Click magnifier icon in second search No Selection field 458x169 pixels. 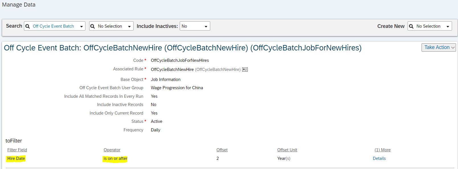point(93,26)
